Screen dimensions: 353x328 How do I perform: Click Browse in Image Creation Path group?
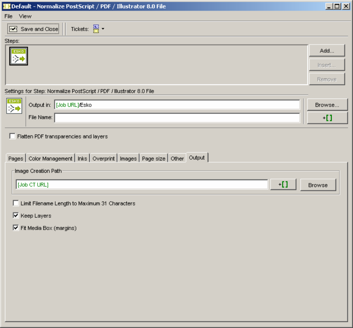pos(318,185)
